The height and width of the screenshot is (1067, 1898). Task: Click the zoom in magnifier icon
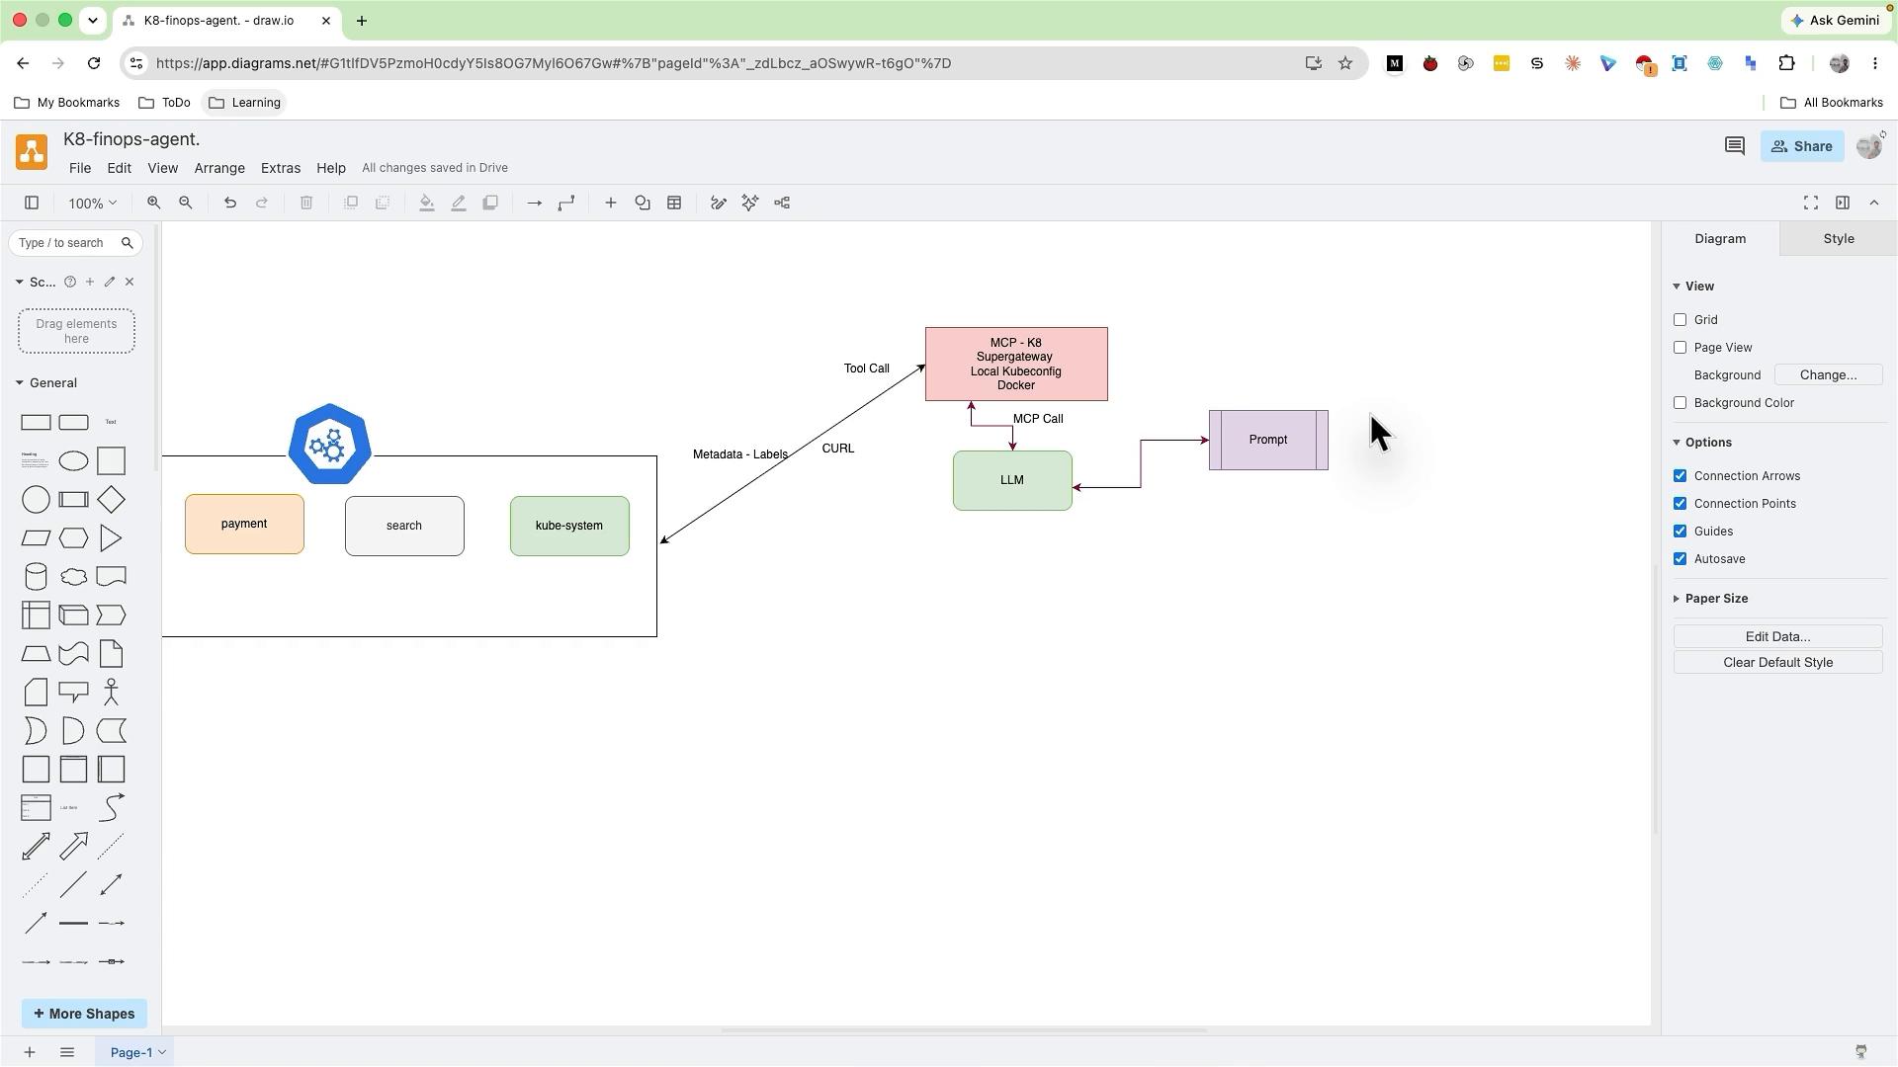click(x=153, y=203)
